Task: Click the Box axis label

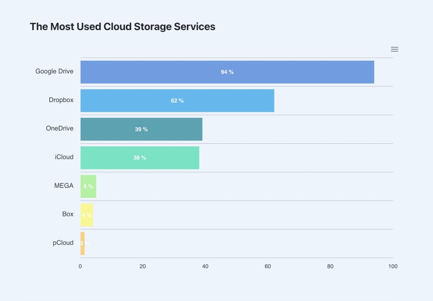Action: coord(68,214)
